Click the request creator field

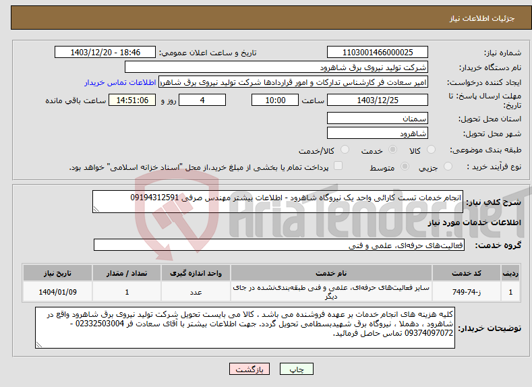point(293,82)
